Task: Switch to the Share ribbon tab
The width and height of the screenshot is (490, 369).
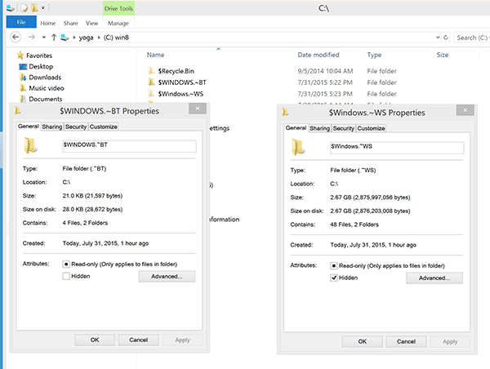Action: tap(70, 23)
